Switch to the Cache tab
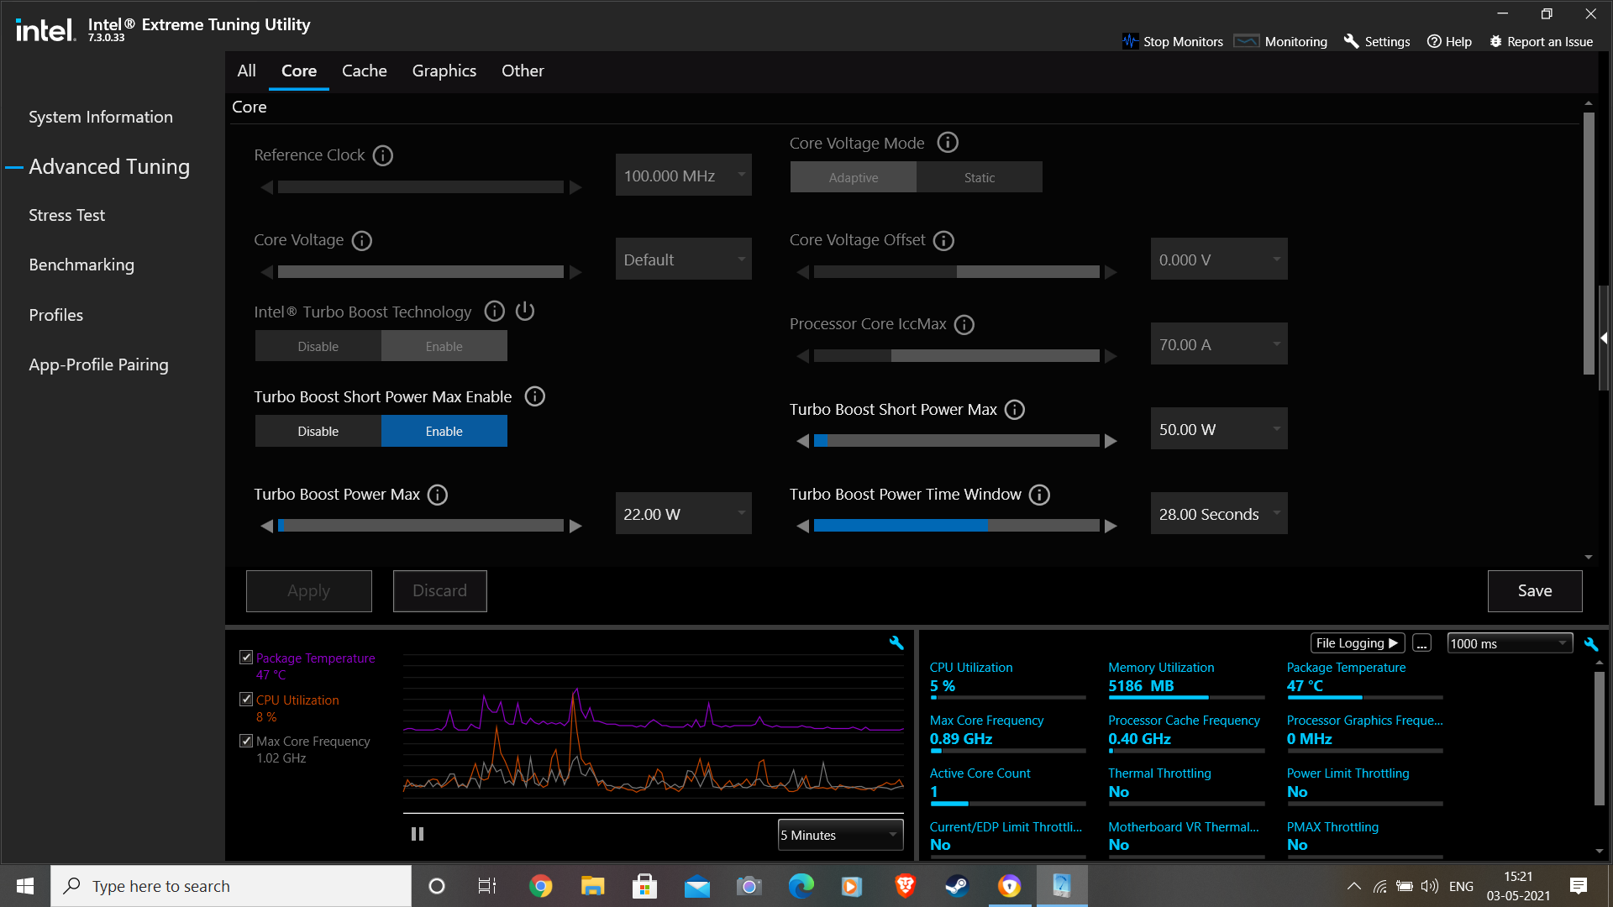The image size is (1613, 907). 364,71
